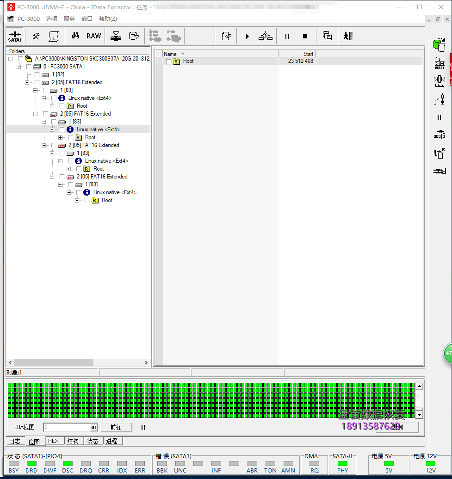Switch to the HEX tab

coord(54,441)
